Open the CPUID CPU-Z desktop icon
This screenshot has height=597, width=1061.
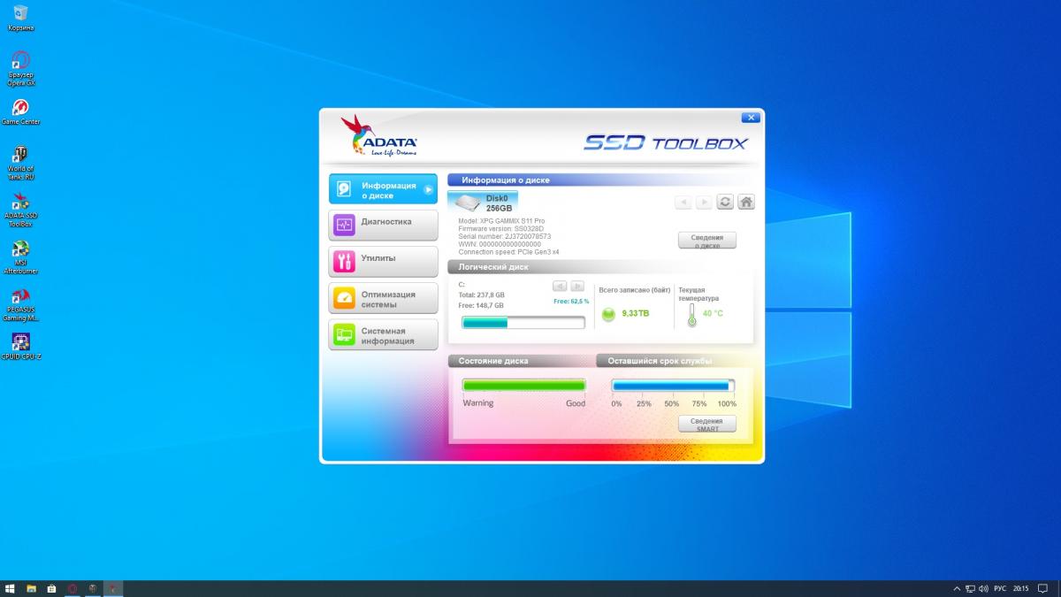[x=20, y=346]
